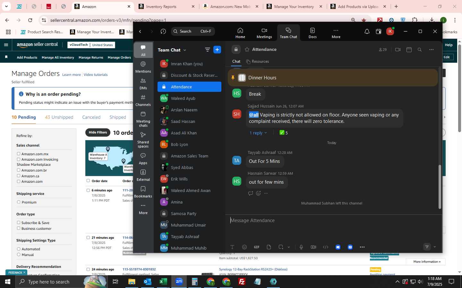Image resolution: width=462 pixels, height=288 pixels.
Task: Open GIF picker in message toolbar
Action: [x=257, y=247]
